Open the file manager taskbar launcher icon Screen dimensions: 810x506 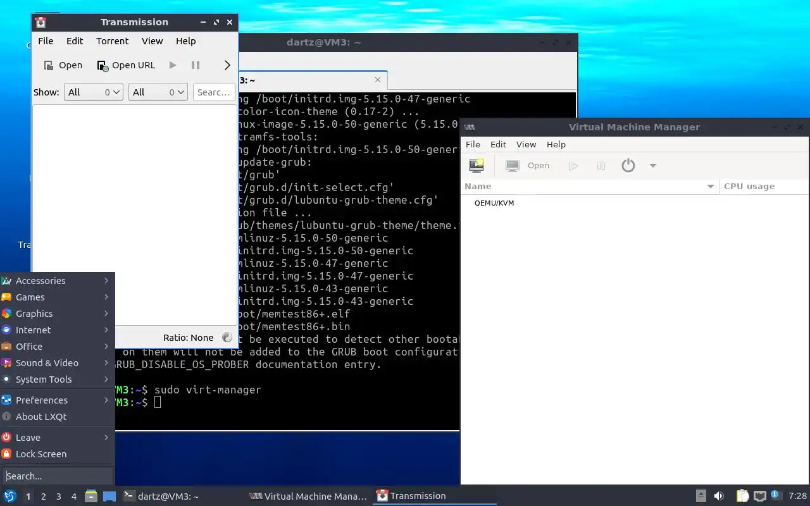tap(91, 496)
